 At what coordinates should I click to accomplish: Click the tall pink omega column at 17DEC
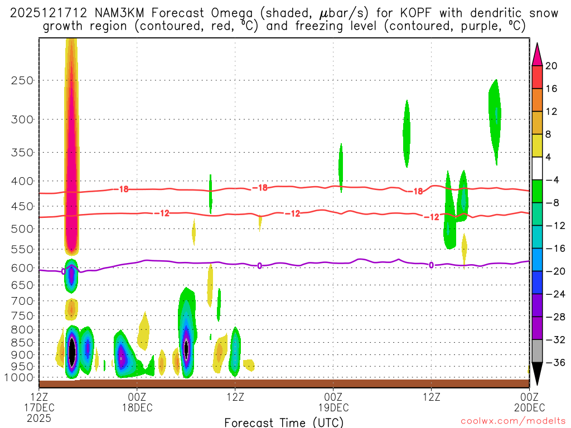click(72, 145)
